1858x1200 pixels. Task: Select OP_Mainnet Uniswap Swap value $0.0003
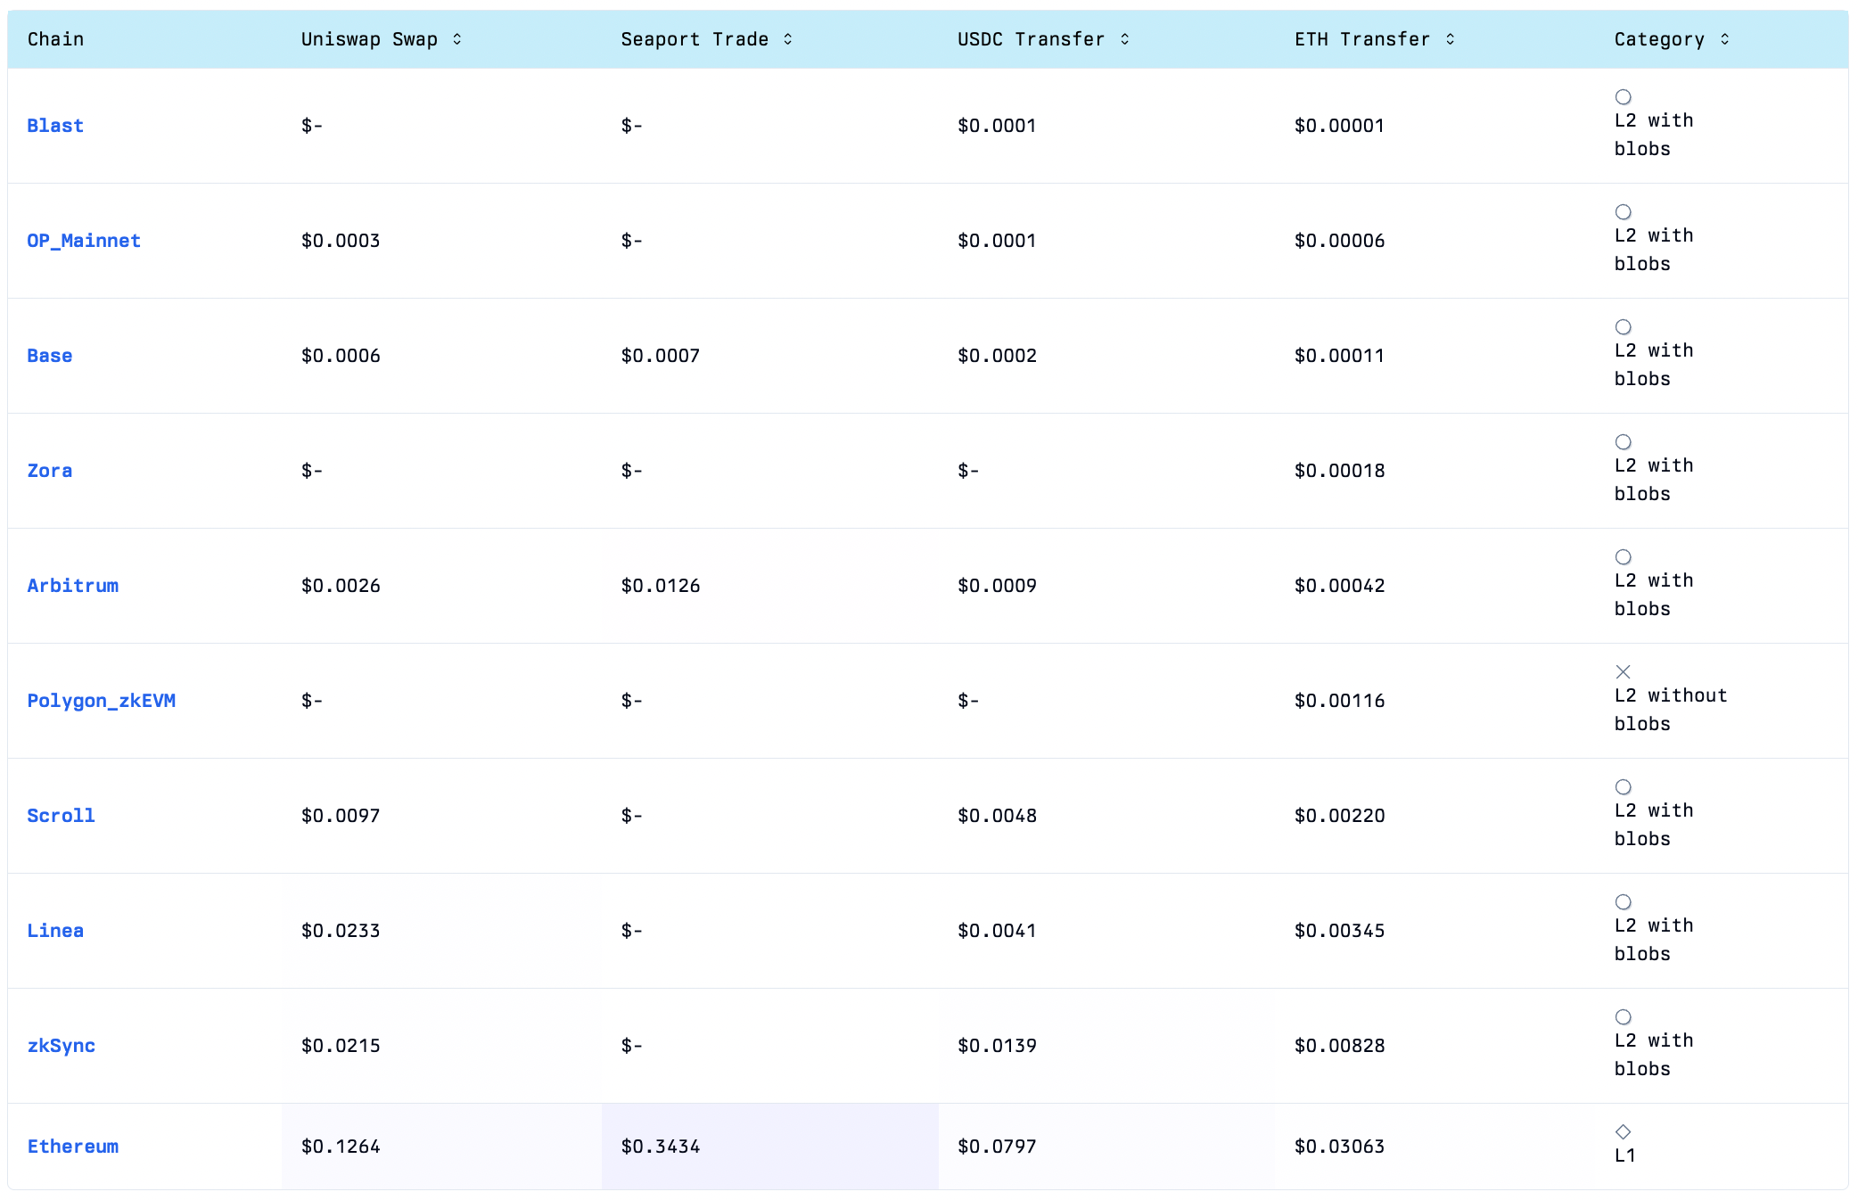pos(341,241)
